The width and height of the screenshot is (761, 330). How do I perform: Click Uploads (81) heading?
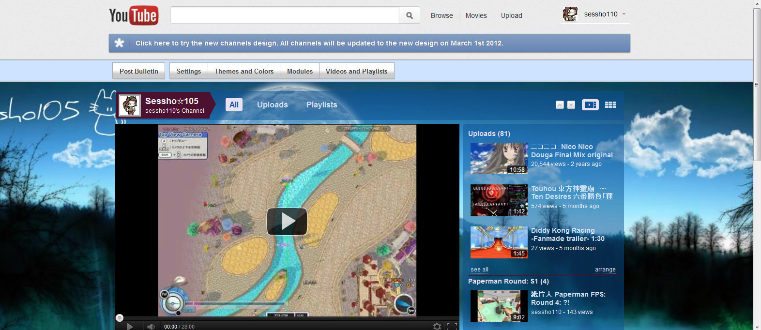[x=489, y=134]
